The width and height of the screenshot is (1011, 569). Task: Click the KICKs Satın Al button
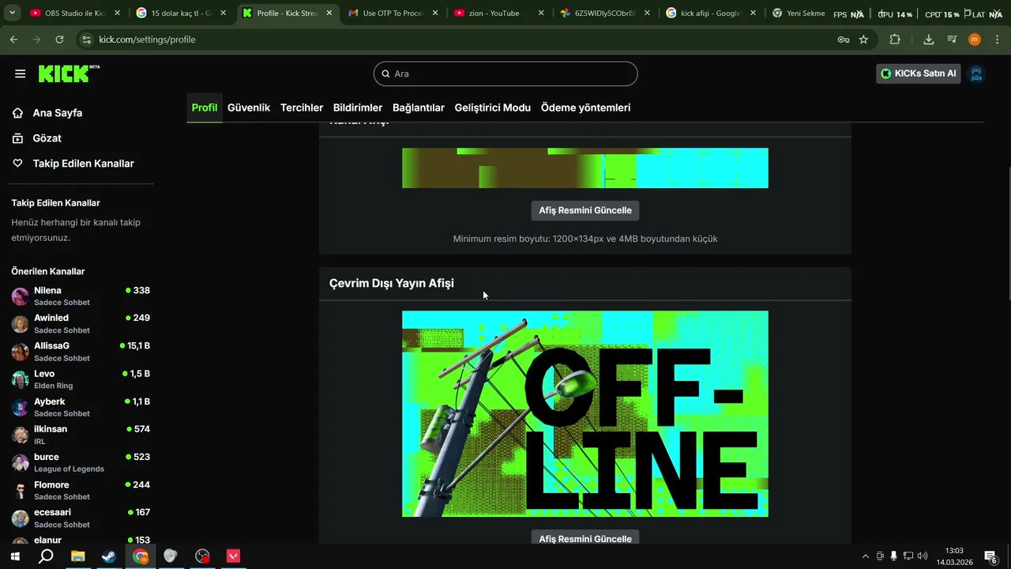(x=919, y=73)
